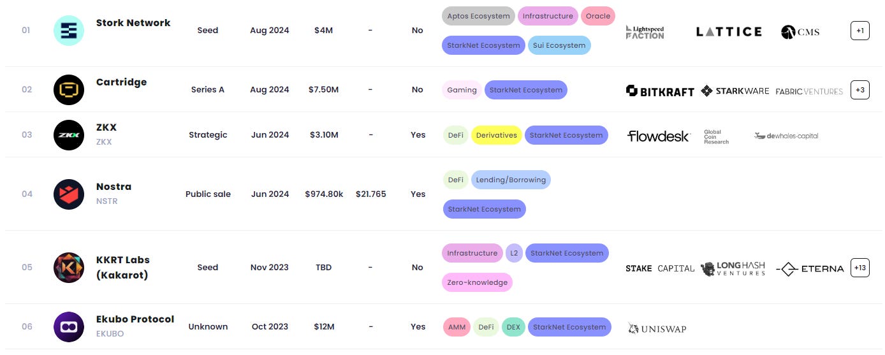Open the Nostra project name link
This screenshot has height=355, width=885.
point(113,187)
